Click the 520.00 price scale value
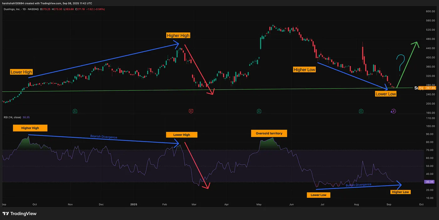This screenshot has height=220, width=439. 430,30
